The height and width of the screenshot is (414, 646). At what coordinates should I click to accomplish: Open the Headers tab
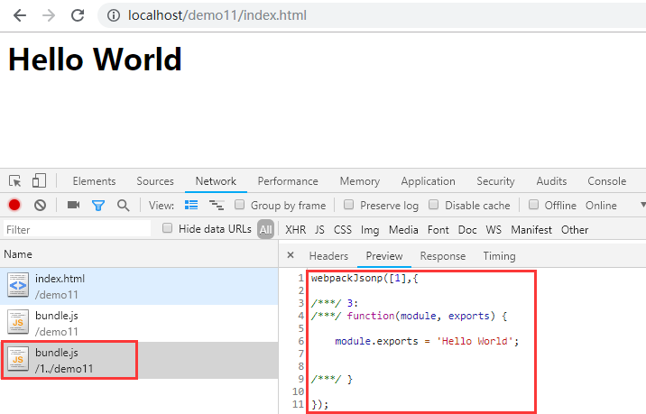tap(328, 256)
